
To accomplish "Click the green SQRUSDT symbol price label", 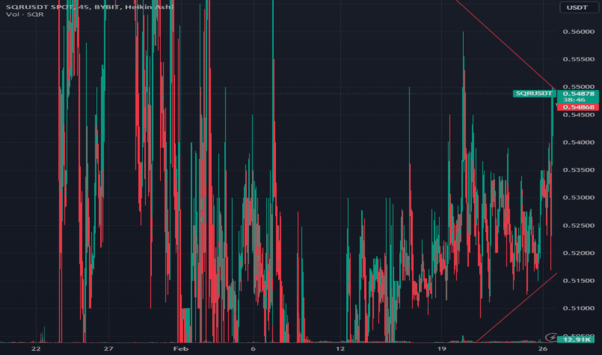I will [x=534, y=93].
